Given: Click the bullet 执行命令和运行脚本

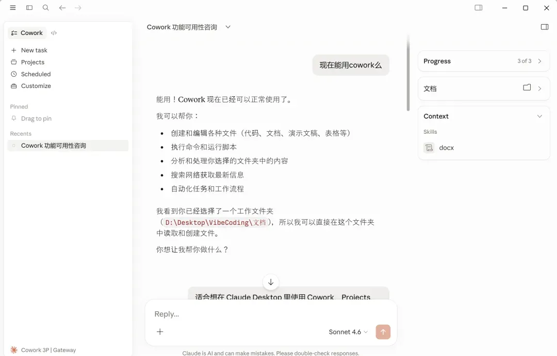Looking at the screenshot, I should pyautogui.click(x=204, y=147).
